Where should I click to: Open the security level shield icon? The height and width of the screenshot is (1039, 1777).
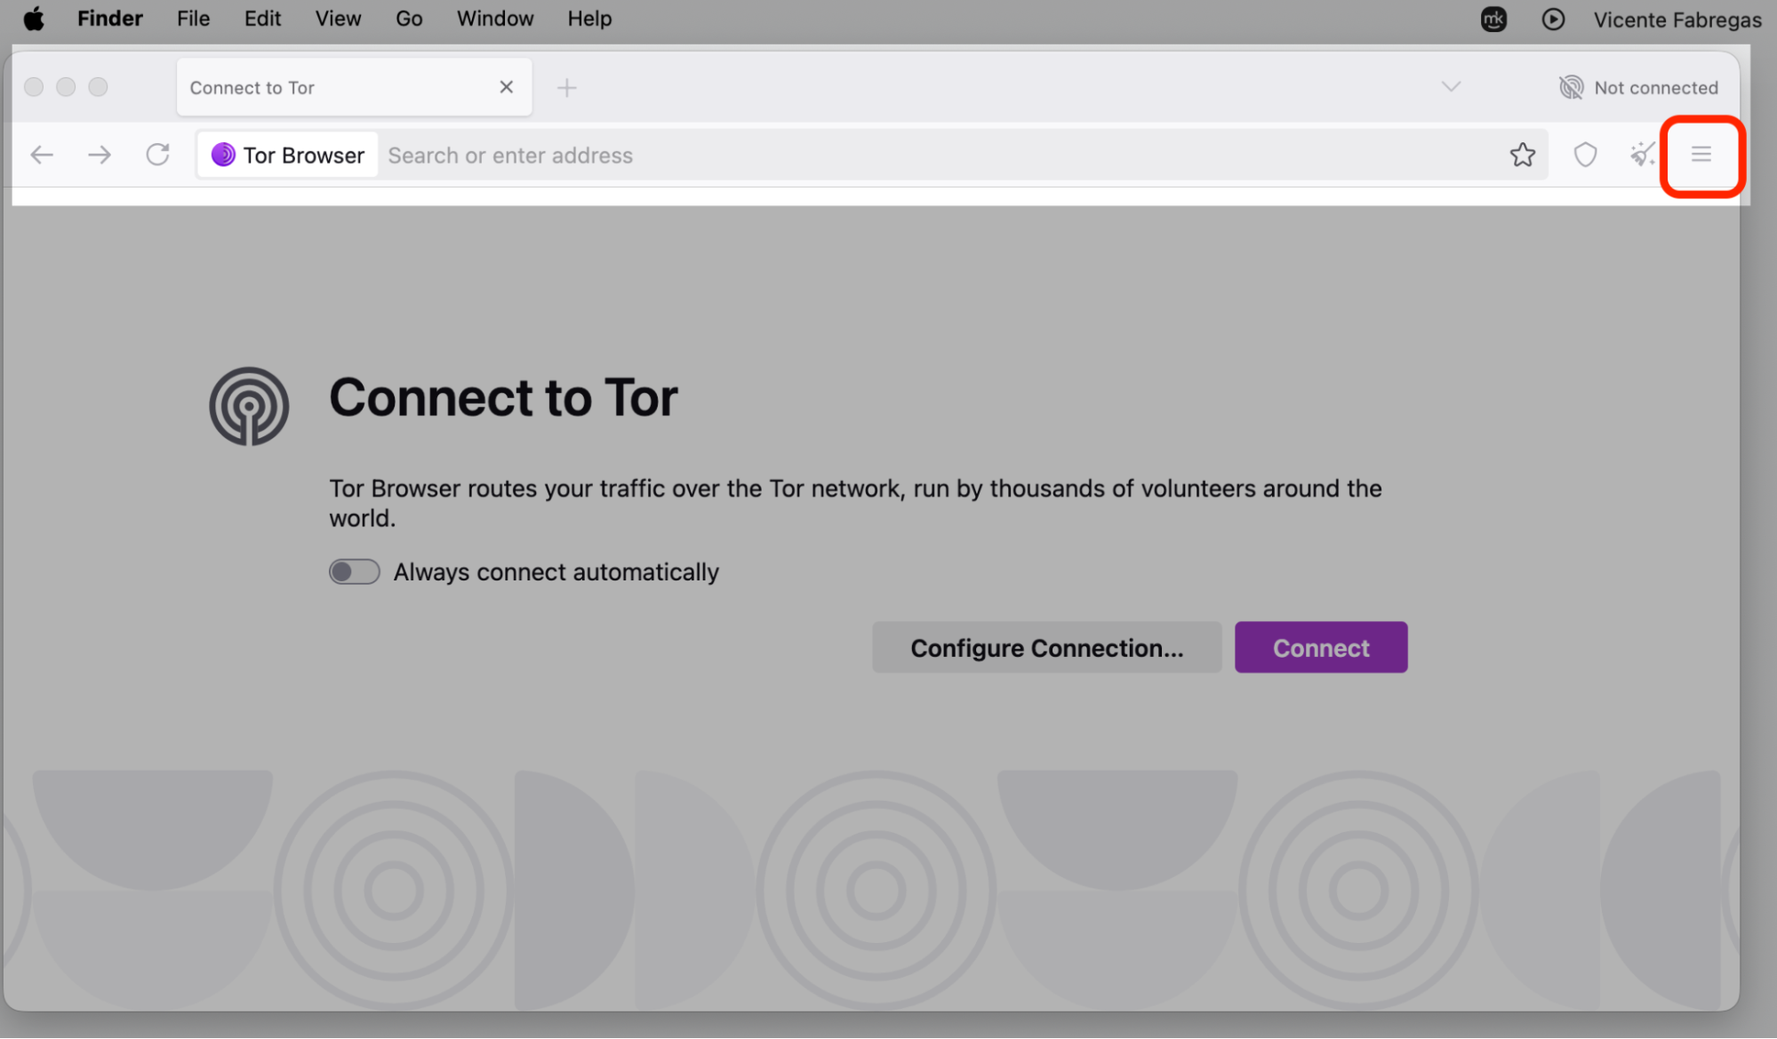1585,155
